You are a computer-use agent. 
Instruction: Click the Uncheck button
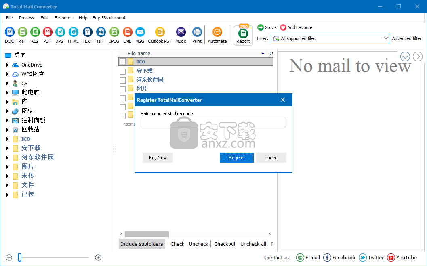(198, 244)
